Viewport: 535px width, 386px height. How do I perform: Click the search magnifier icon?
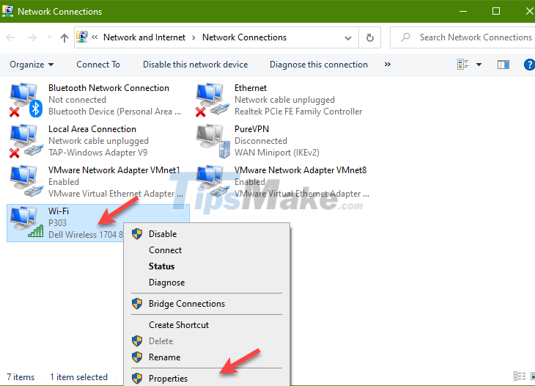(405, 37)
